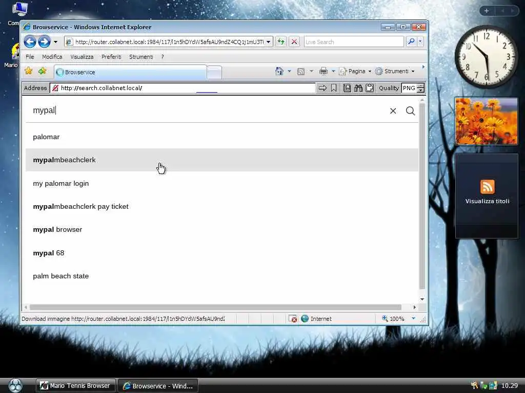Viewport: 525px width, 393px height.
Task: Open the Strumenti gear command bar menu
Action: [395, 71]
